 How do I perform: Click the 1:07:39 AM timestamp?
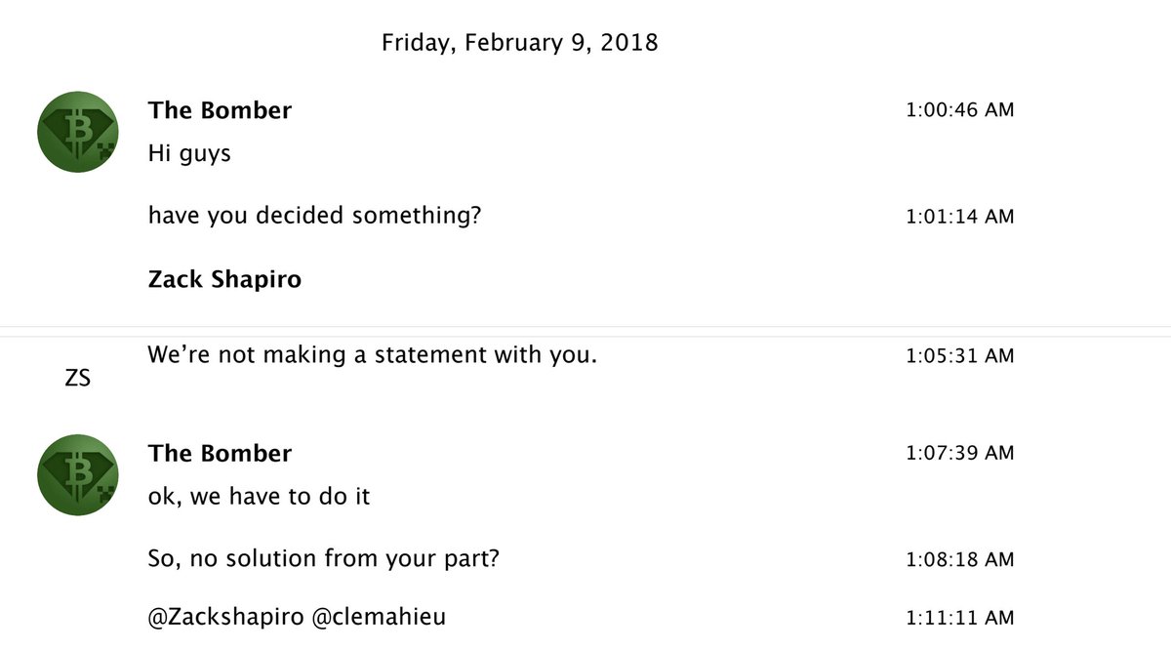pyautogui.click(x=960, y=453)
